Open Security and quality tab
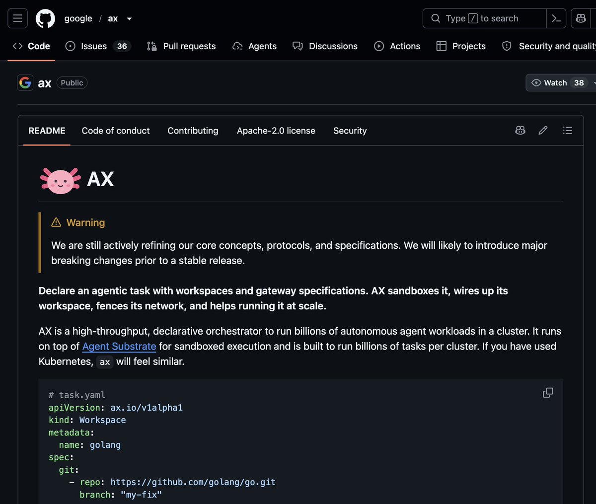This screenshot has width=596, height=504. point(549,46)
